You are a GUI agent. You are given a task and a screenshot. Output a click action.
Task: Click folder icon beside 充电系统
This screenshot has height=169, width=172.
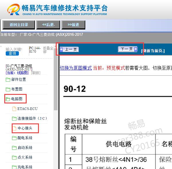pos(14,167)
